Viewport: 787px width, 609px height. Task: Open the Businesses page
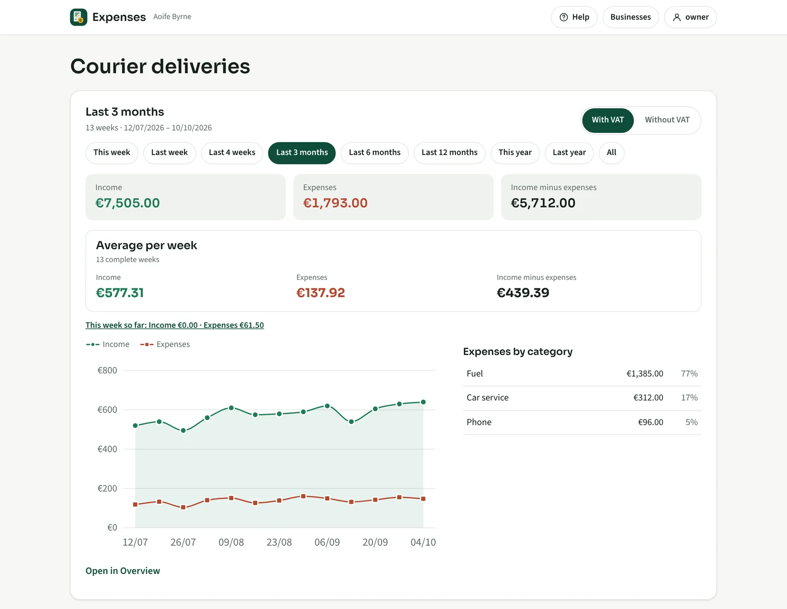(x=631, y=17)
